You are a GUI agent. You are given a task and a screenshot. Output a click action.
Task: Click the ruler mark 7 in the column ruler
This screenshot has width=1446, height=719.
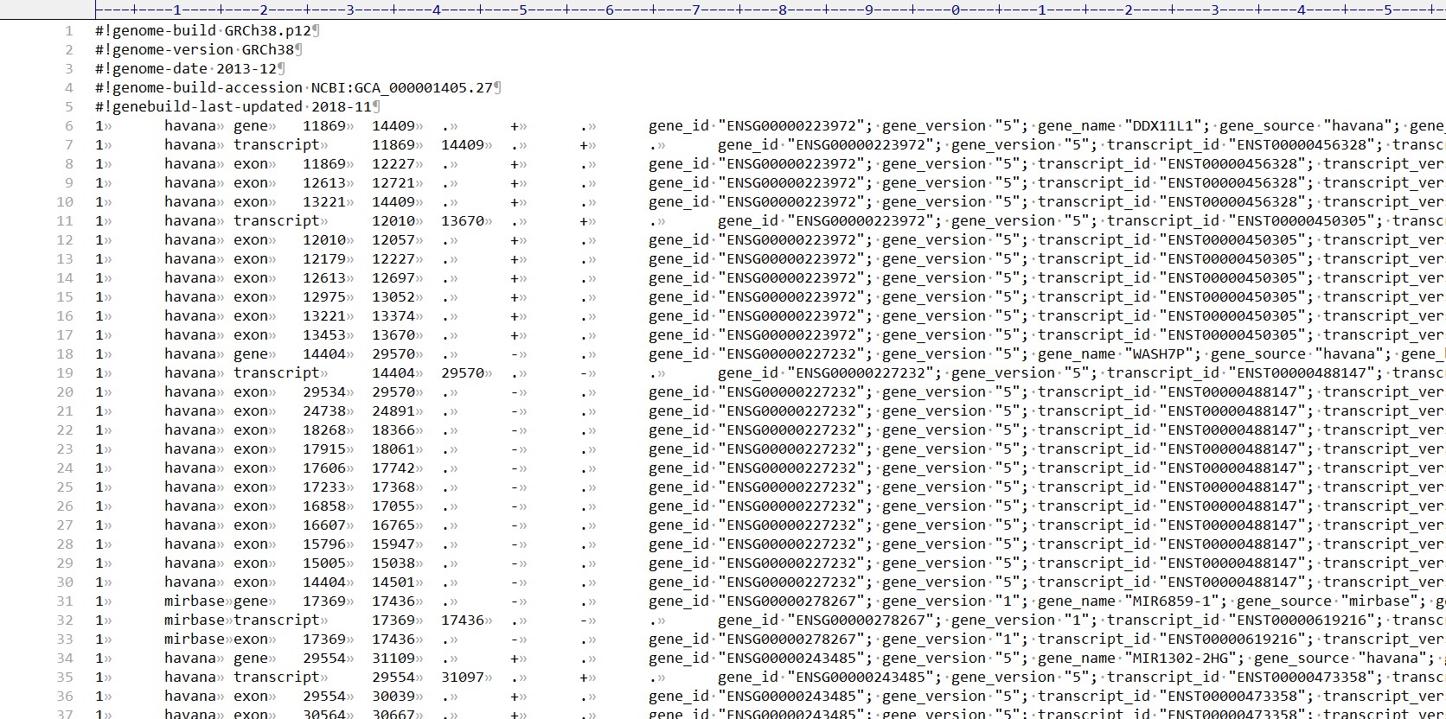pos(696,10)
